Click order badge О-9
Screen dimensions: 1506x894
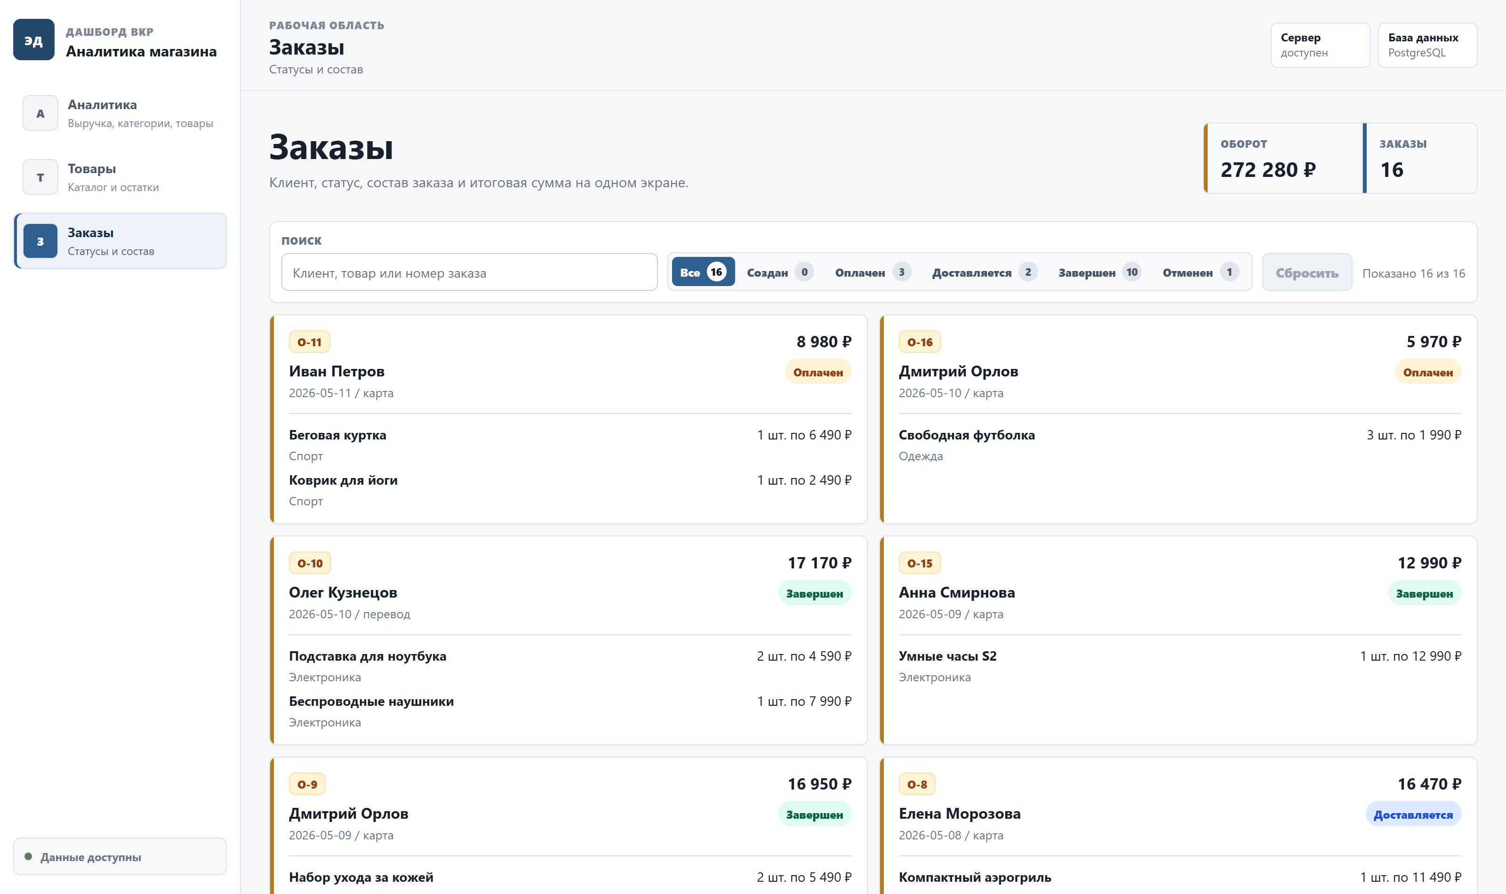coord(307,784)
